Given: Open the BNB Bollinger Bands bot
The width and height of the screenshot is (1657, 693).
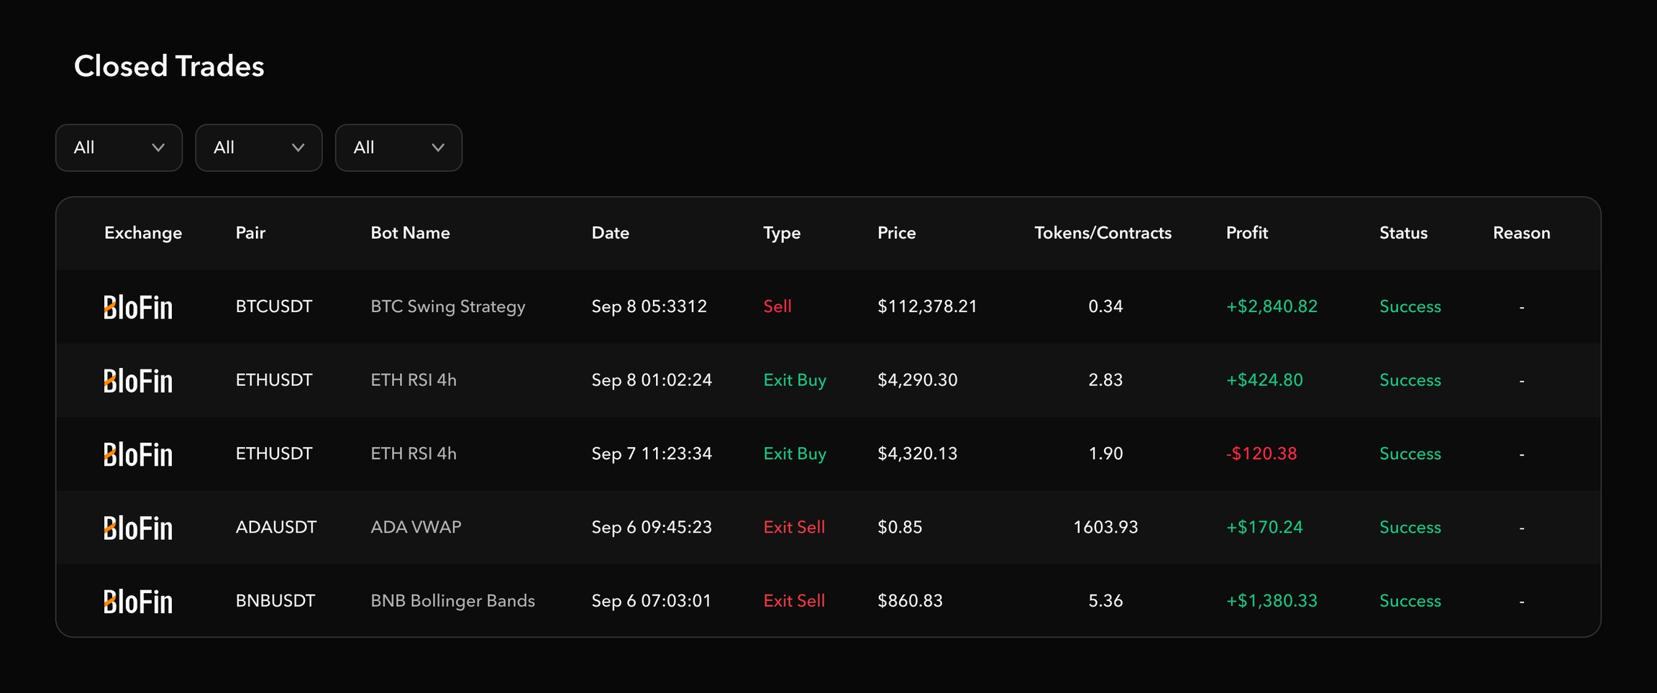Looking at the screenshot, I should pyautogui.click(x=452, y=601).
